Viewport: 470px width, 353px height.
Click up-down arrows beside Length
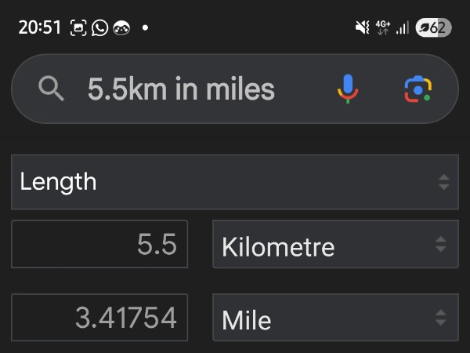tap(443, 182)
